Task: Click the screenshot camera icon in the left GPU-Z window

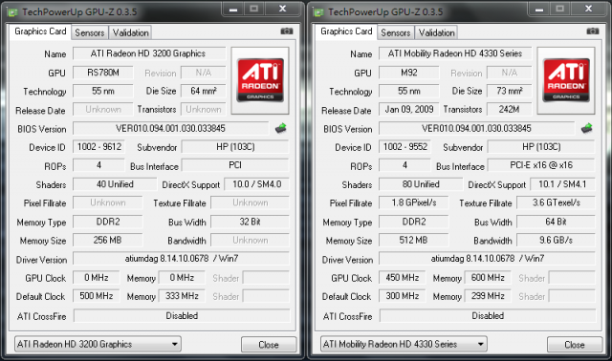Action: point(287,31)
